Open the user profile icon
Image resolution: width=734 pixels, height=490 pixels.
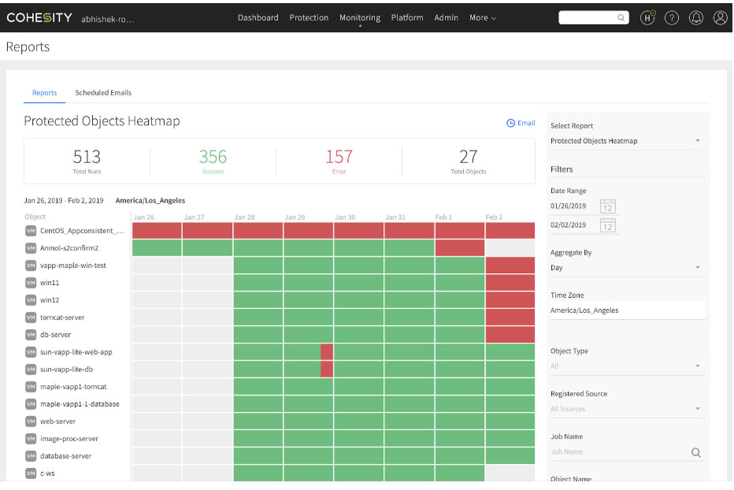720,18
